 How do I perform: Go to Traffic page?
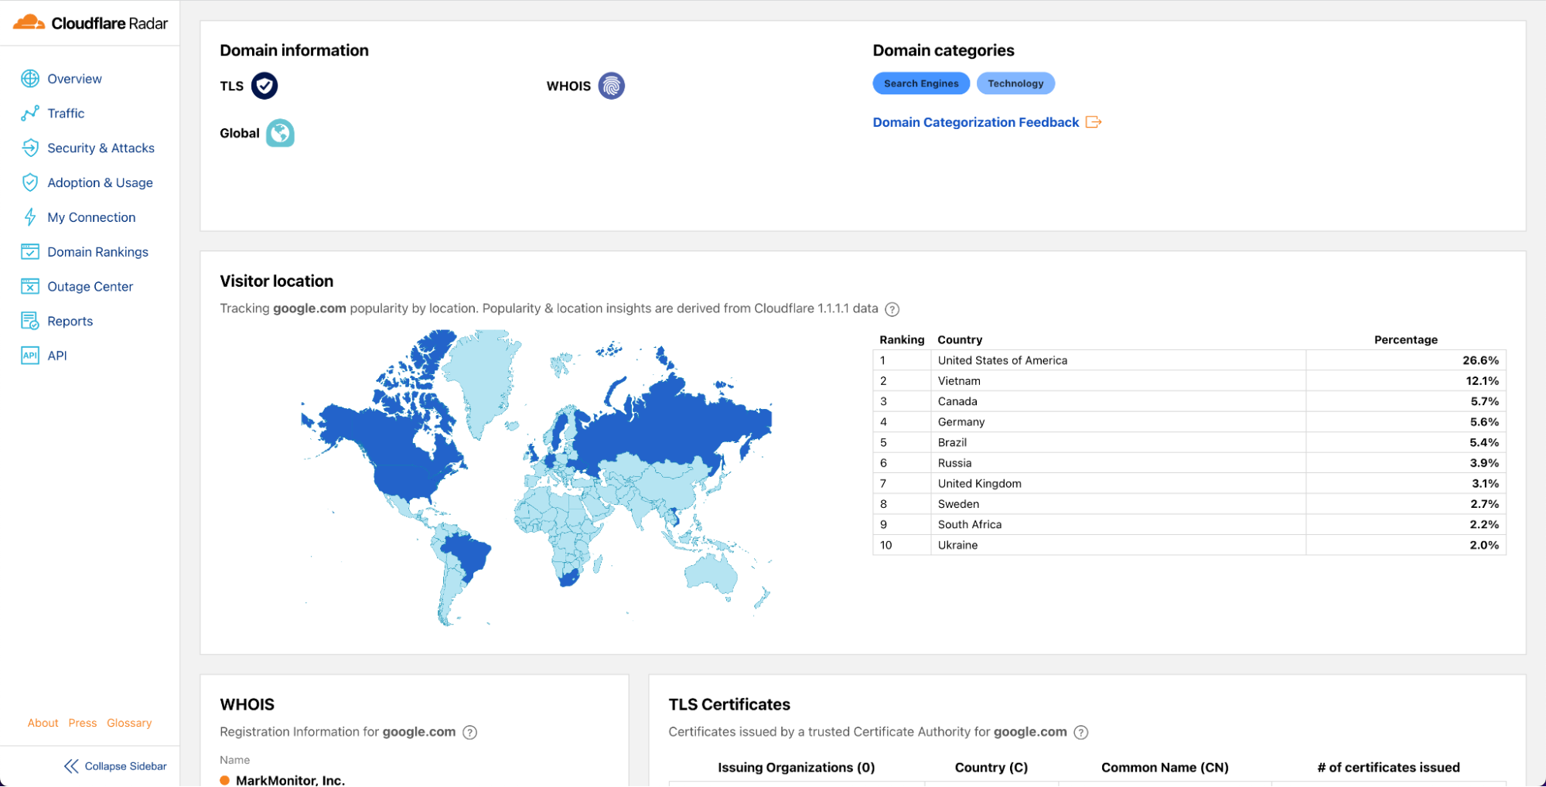click(x=66, y=114)
